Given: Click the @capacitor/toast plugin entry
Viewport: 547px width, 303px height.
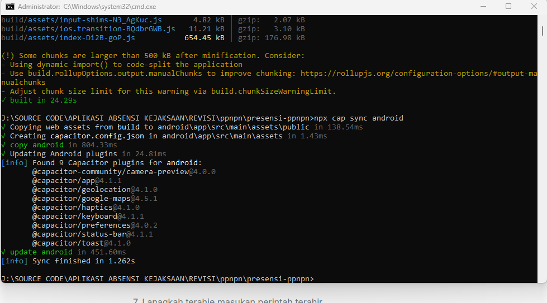Looking at the screenshot, I should click(81, 243).
